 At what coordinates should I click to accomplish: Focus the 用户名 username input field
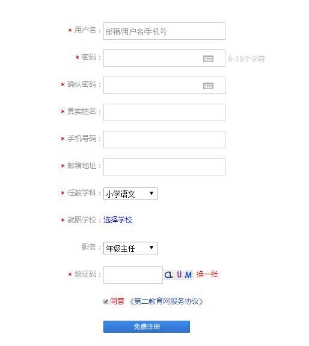click(164, 31)
